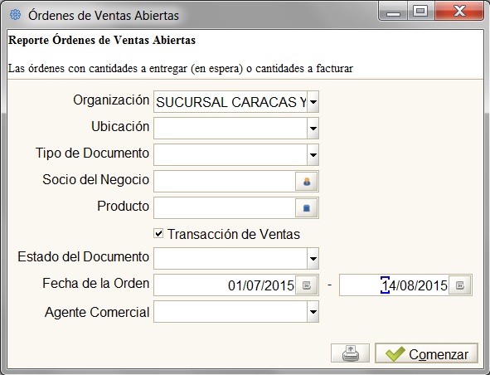Maximize the Órdenes de Ventas Abiertas window

[420, 12]
